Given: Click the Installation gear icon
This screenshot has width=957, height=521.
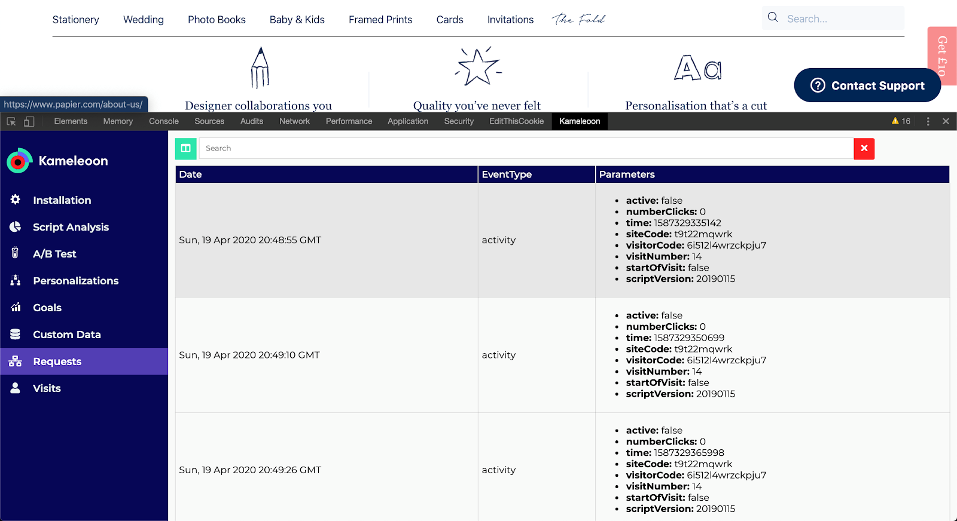Looking at the screenshot, I should click(16, 200).
